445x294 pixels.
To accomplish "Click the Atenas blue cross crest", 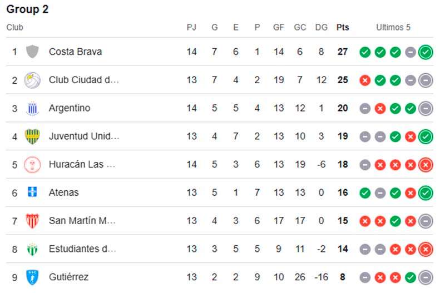I will pyautogui.click(x=32, y=192).
